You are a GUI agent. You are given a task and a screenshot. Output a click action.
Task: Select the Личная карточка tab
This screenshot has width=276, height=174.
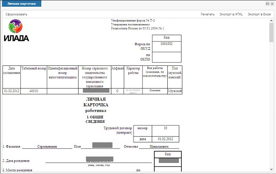22,4
